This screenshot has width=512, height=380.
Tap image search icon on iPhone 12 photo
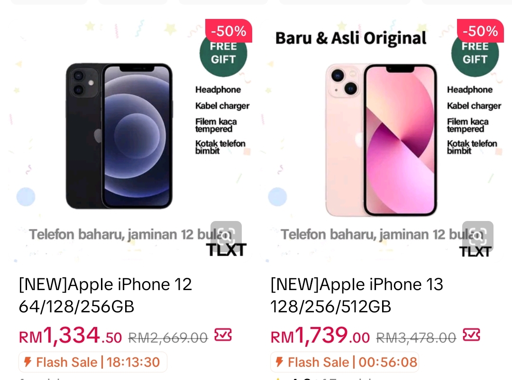point(226,236)
